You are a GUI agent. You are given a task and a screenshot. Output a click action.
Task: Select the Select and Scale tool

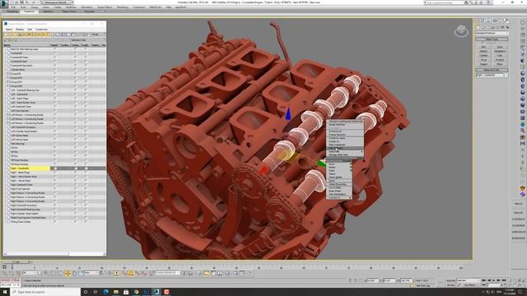point(81,273)
